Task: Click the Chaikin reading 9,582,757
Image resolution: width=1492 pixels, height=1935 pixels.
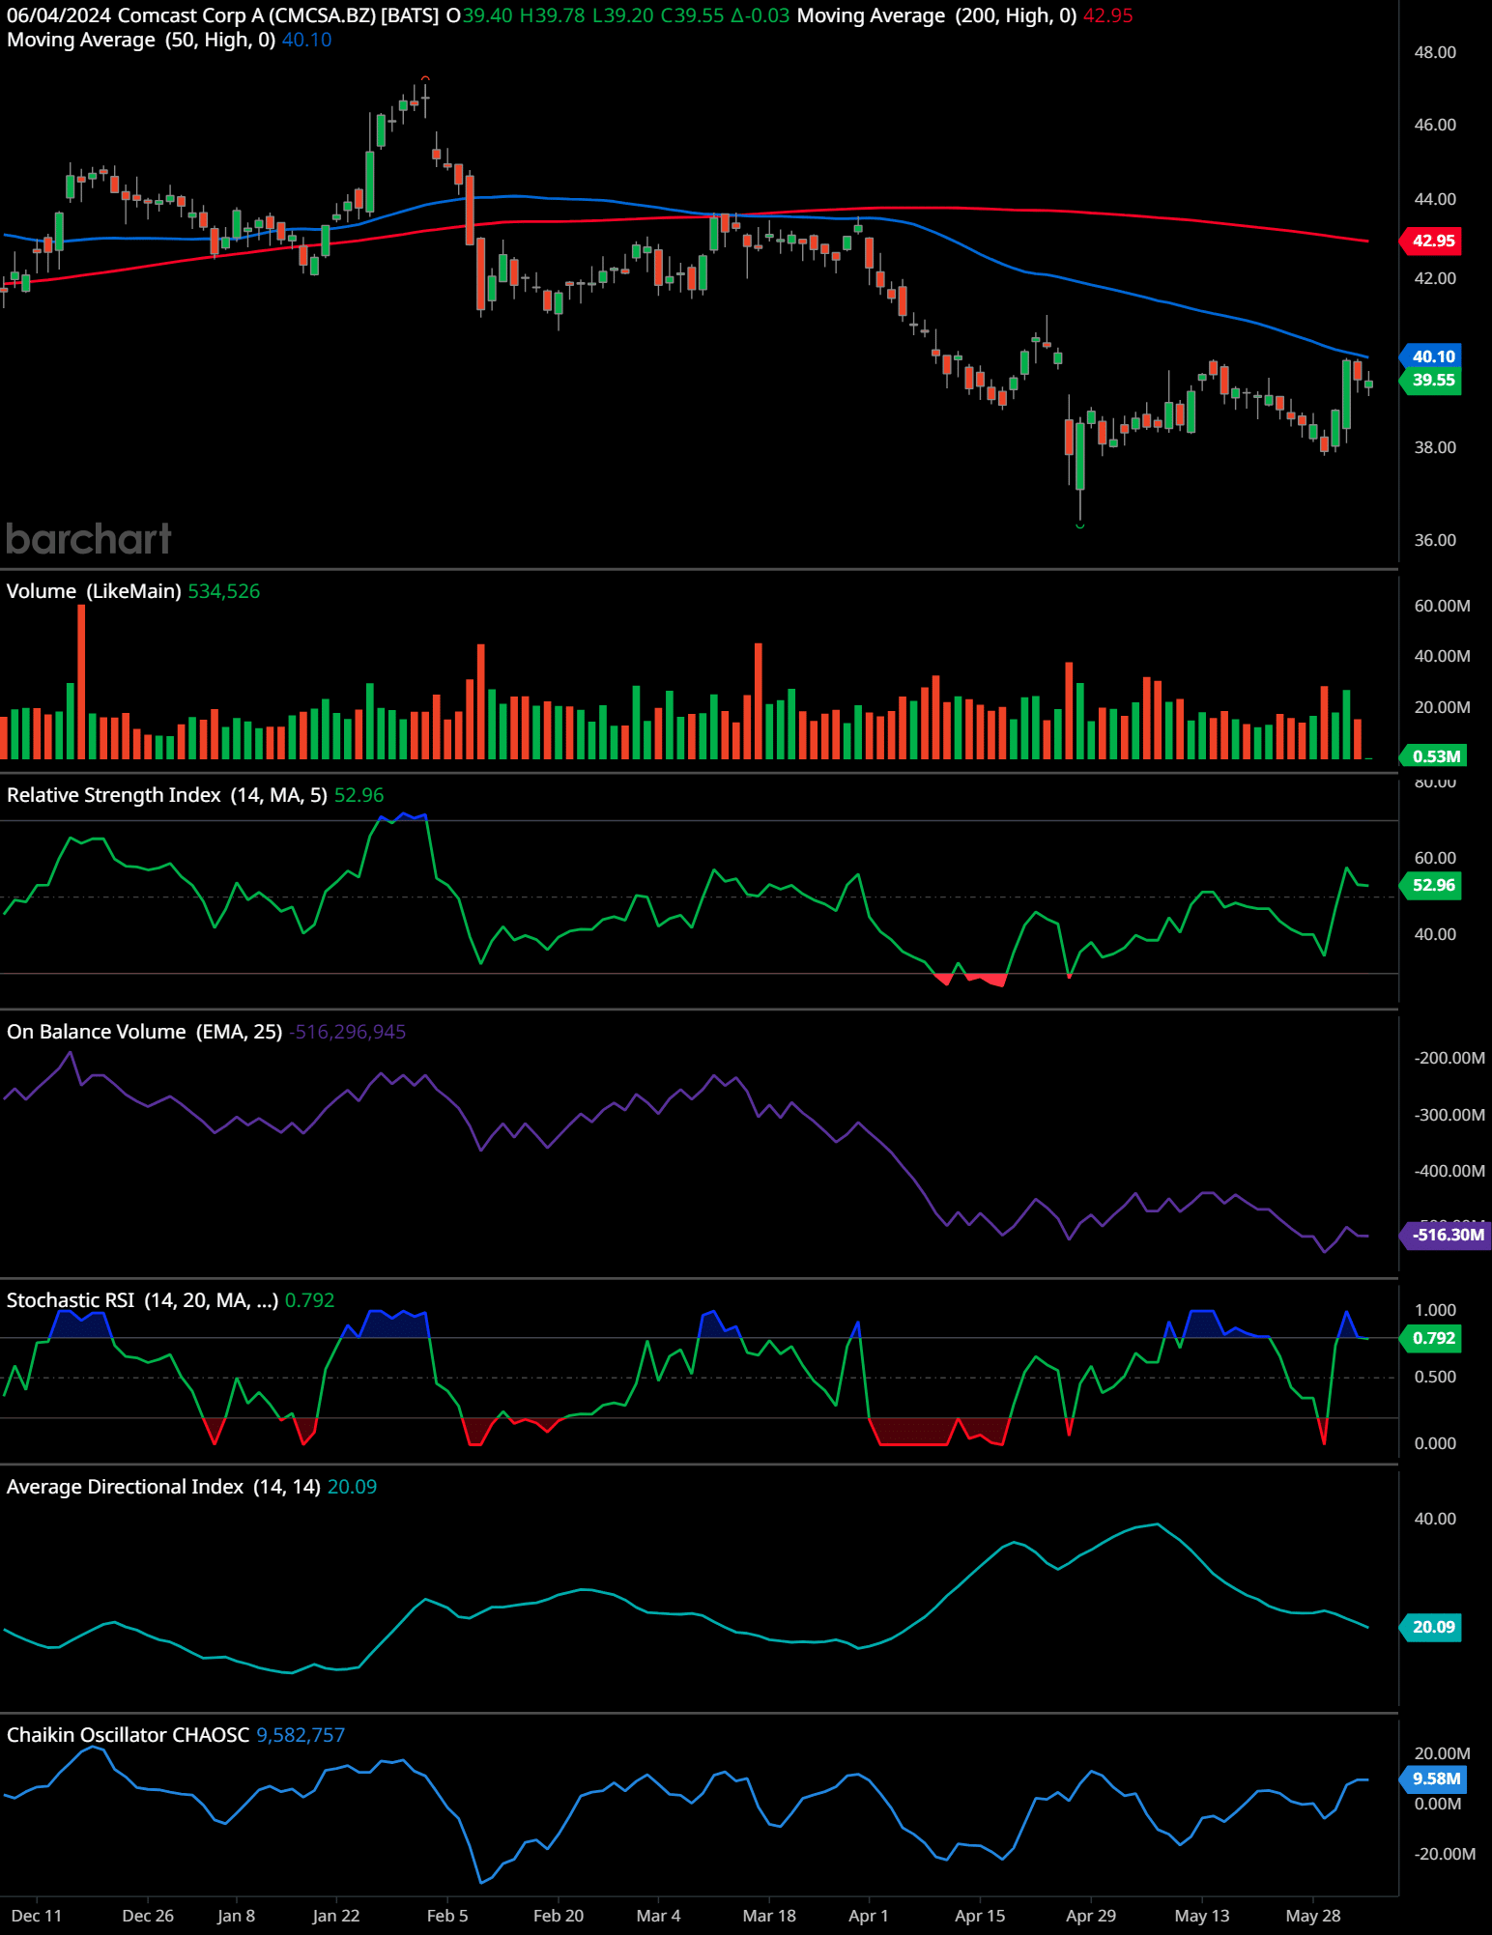Action: click(301, 1735)
